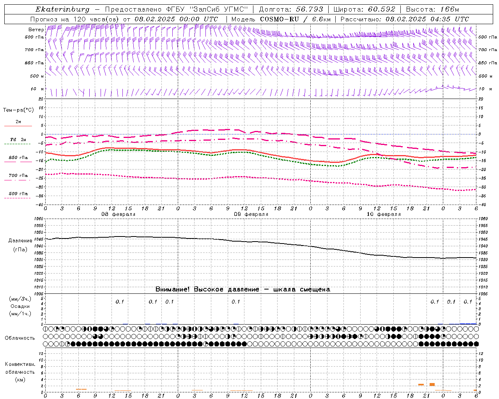Click the 500 гПа legend entry under temperature panel
The width and height of the screenshot is (499, 399).
tap(18, 194)
